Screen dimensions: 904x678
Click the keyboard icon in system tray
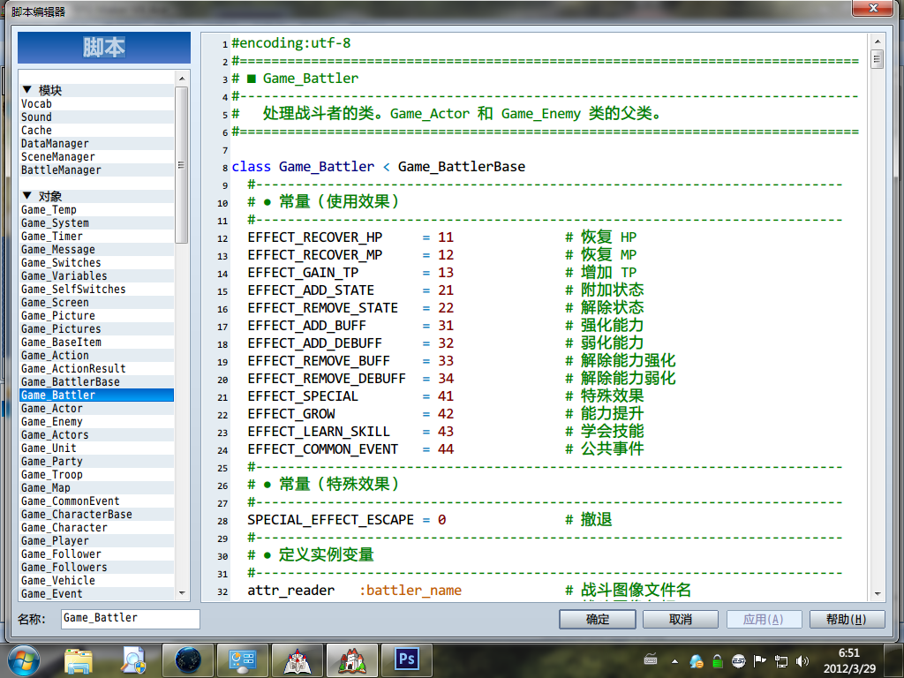[x=651, y=660]
